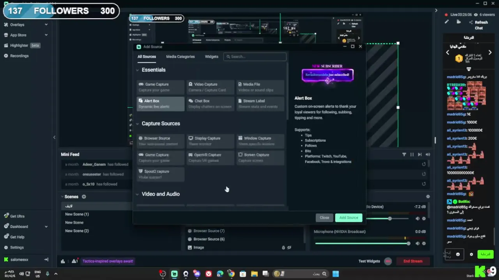Viewport: 499px width, 280px height.
Task: Click the share icon beside Refresh Chat
Action: click(471, 22)
